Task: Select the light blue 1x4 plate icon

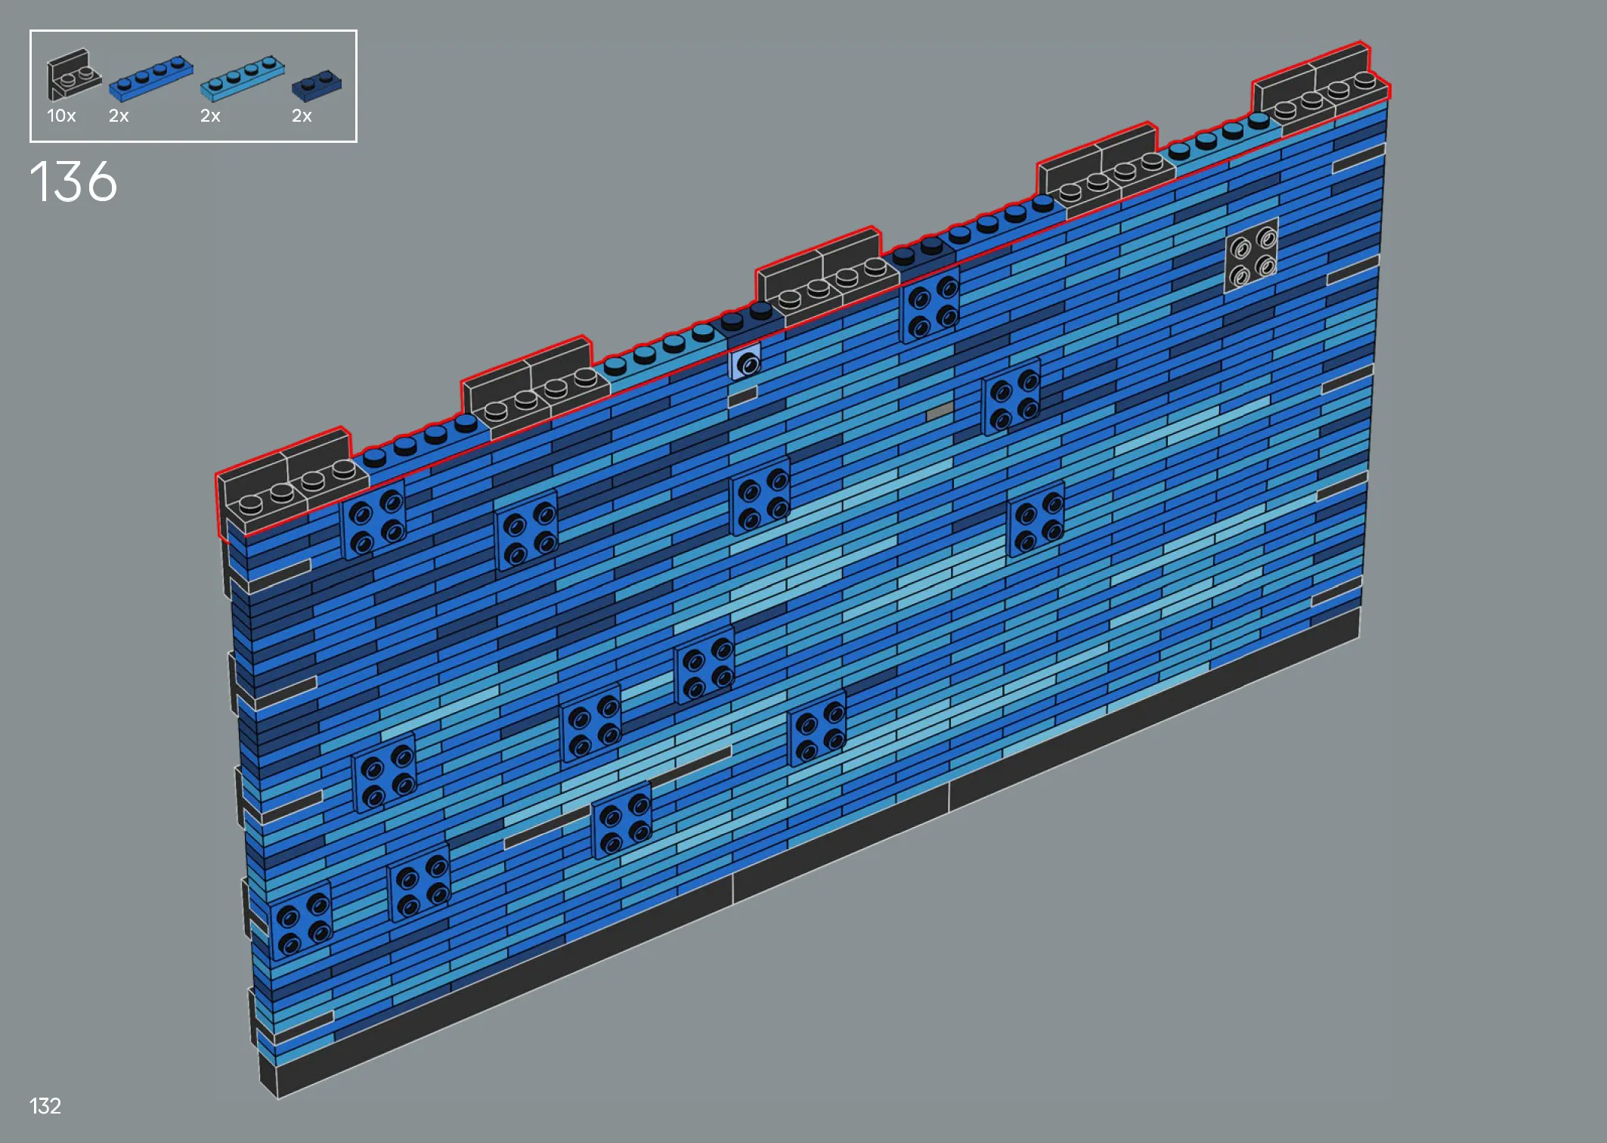Action: click(x=242, y=79)
